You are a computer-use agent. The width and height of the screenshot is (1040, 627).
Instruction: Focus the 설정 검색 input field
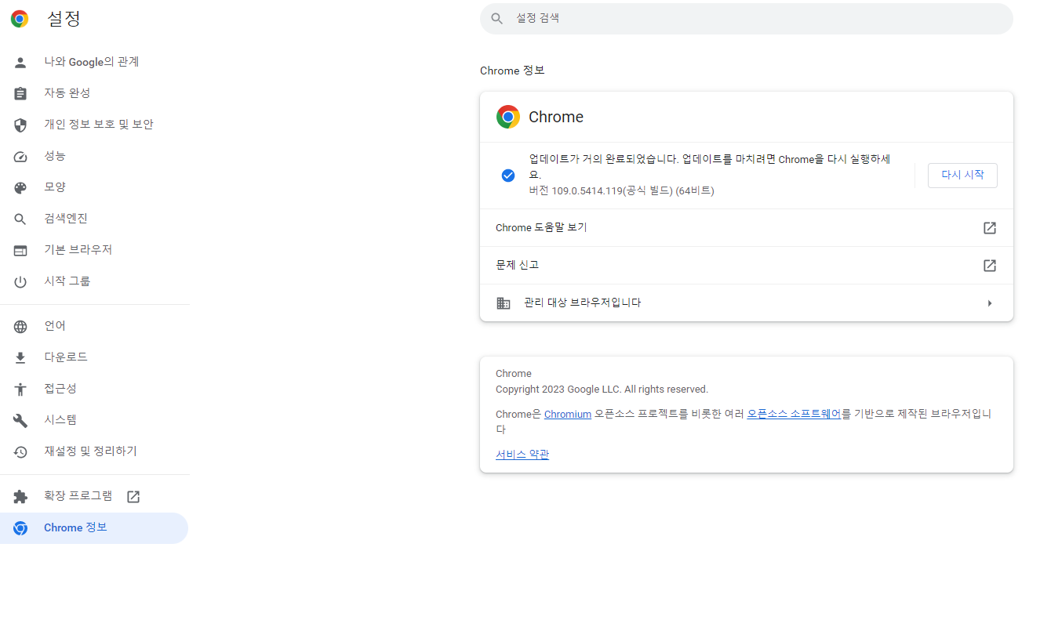click(747, 18)
